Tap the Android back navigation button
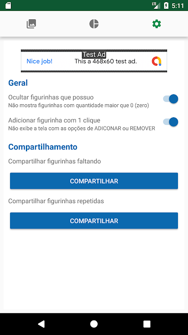 click(41, 324)
